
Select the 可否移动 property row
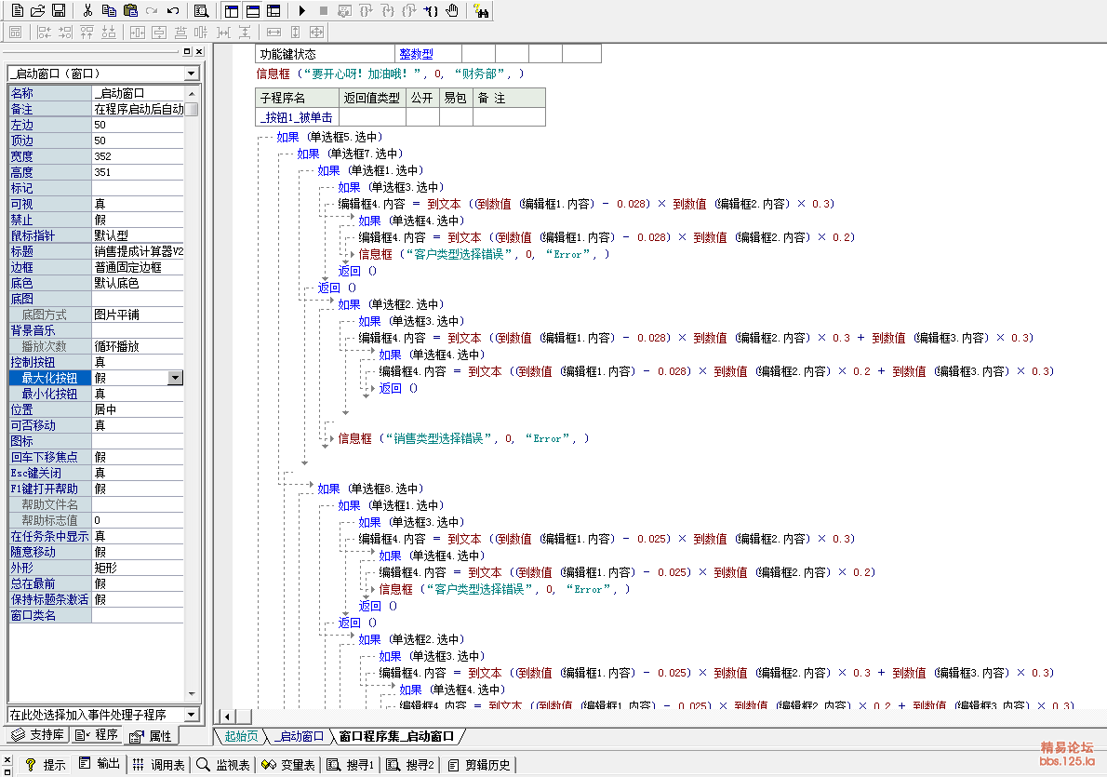[96, 425]
